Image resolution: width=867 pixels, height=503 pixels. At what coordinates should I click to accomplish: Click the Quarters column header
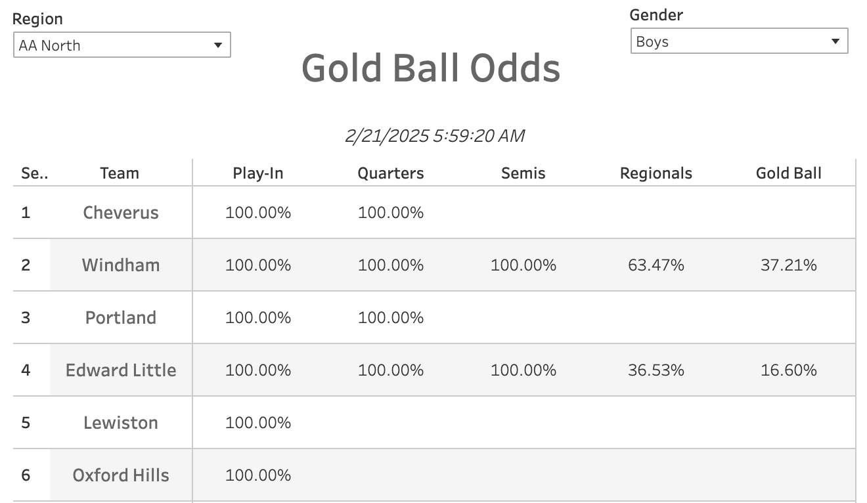coord(391,173)
